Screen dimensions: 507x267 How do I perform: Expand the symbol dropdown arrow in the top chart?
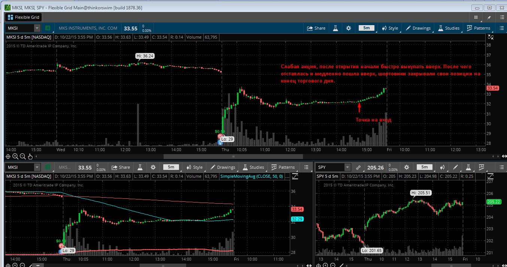(37, 28)
